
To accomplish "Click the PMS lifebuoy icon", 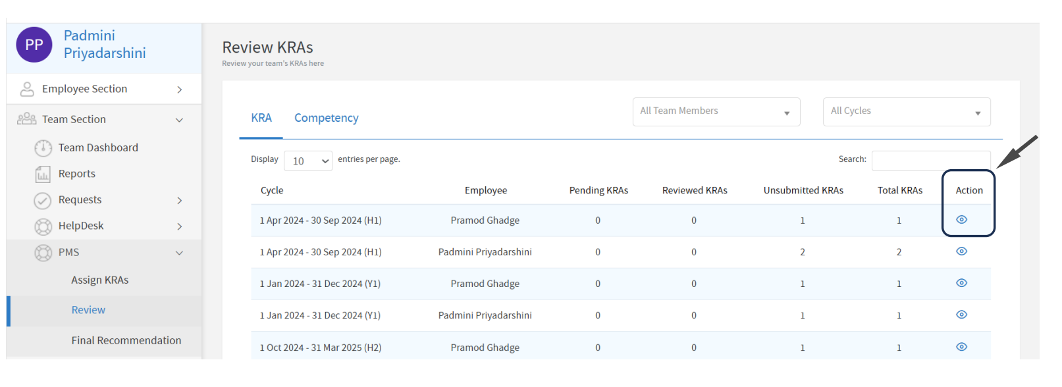I will tap(43, 253).
